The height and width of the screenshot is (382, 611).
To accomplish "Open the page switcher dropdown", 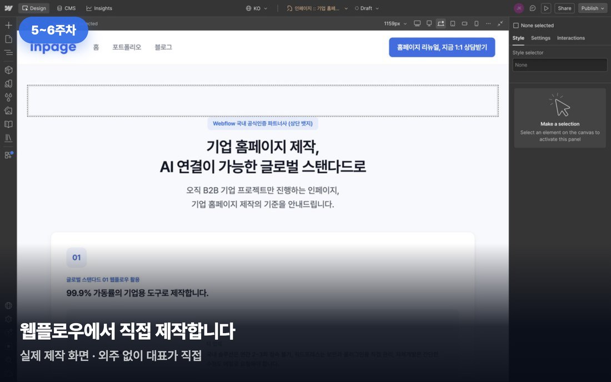I will pyautogui.click(x=317, y=8).
